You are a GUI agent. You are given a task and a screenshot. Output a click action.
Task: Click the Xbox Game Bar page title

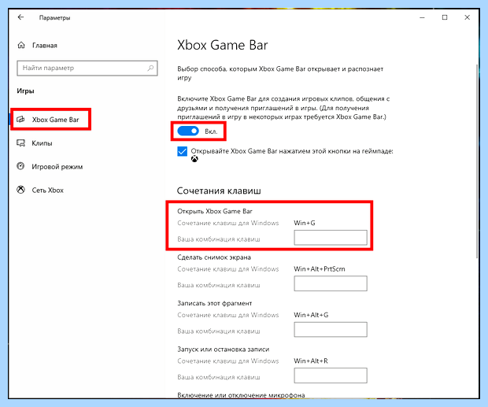[222, 45]
